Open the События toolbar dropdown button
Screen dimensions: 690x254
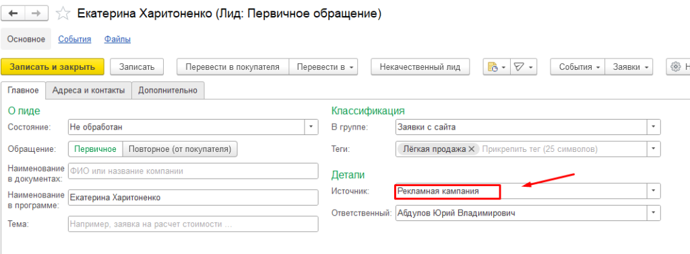click(x=577, y=67)
